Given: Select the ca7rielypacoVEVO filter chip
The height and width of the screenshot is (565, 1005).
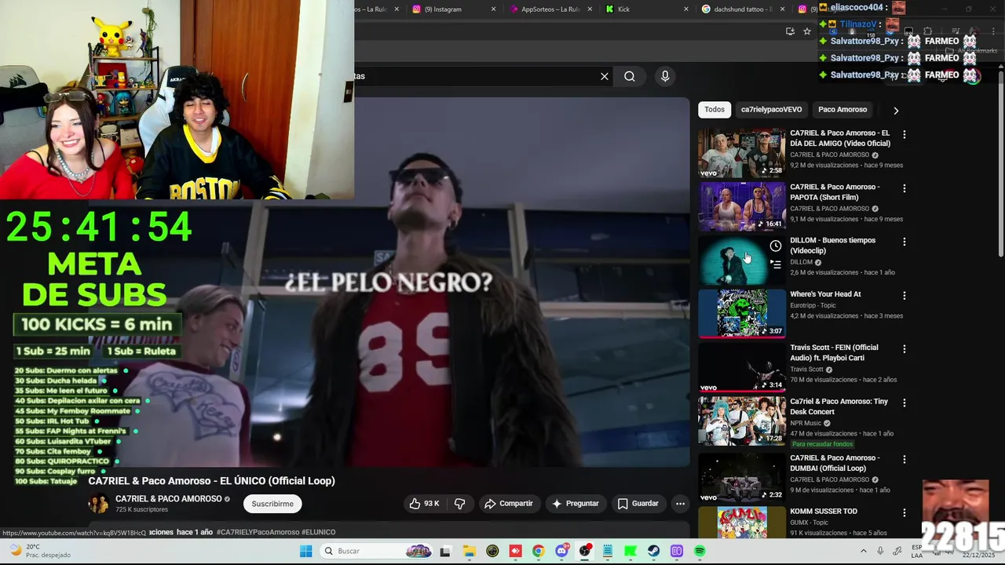Looking at the screenshot, I should coord(771,110).
